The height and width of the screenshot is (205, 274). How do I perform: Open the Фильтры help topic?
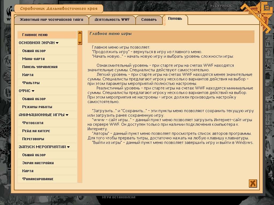pyautogui.click(x=47, y=83)
